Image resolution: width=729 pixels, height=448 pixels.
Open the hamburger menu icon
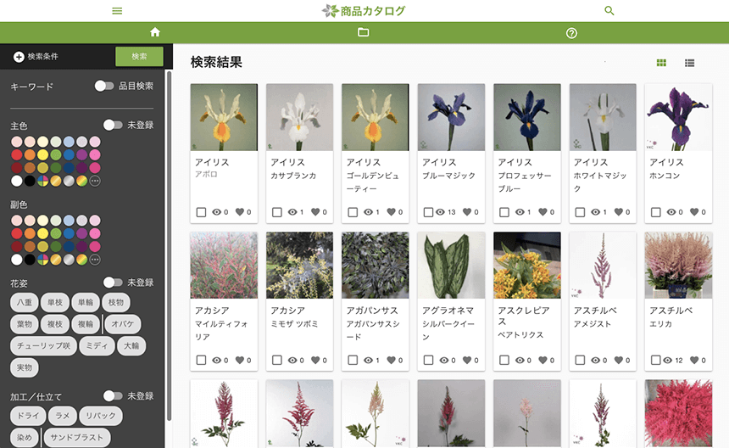point(117,11)
